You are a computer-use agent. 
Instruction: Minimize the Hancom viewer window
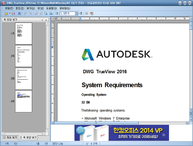pos(180,3)
